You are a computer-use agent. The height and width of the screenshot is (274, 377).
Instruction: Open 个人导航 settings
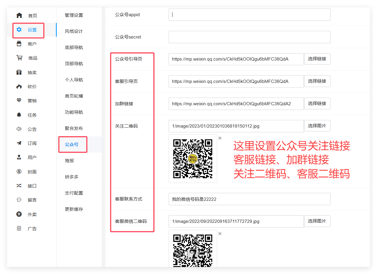74,80
